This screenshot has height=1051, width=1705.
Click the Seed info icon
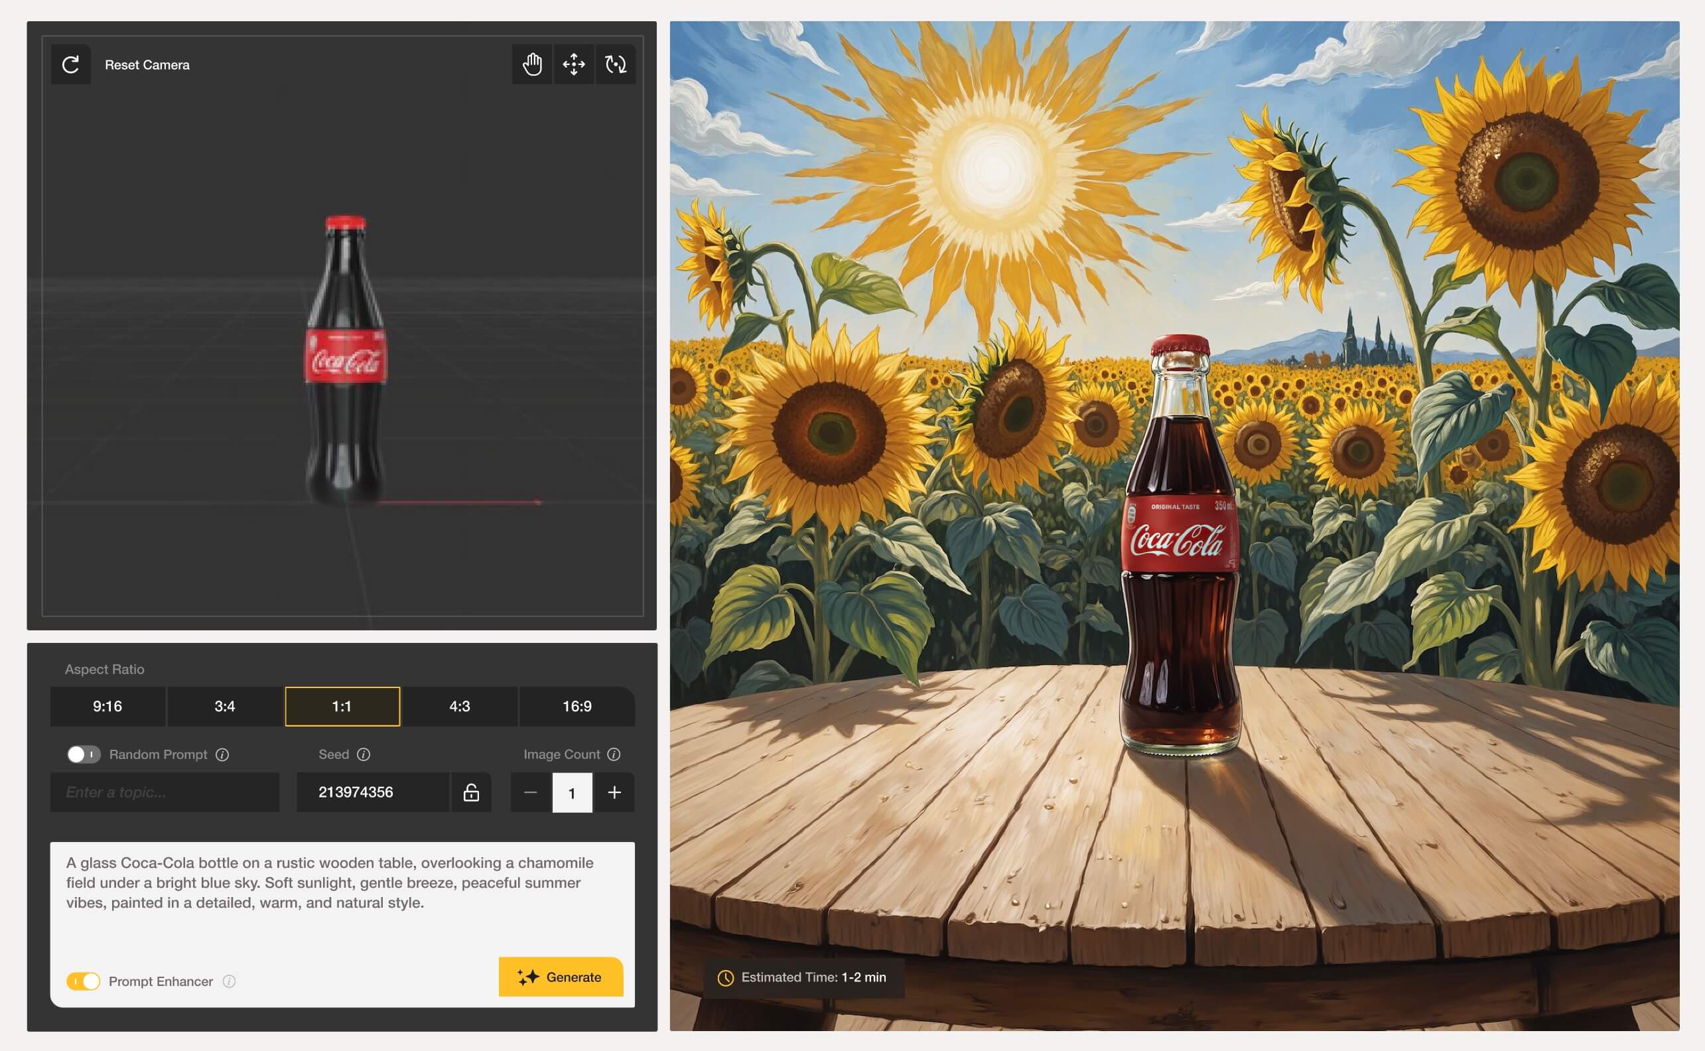coord(364,754)
